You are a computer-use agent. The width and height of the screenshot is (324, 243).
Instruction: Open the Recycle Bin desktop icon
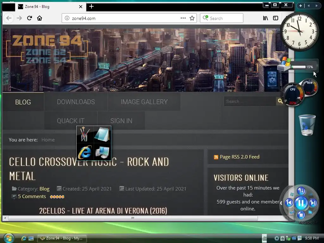pyautogui.click(x=307, y=125)
